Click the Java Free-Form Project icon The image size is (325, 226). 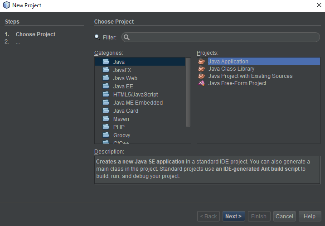point(201,83)
